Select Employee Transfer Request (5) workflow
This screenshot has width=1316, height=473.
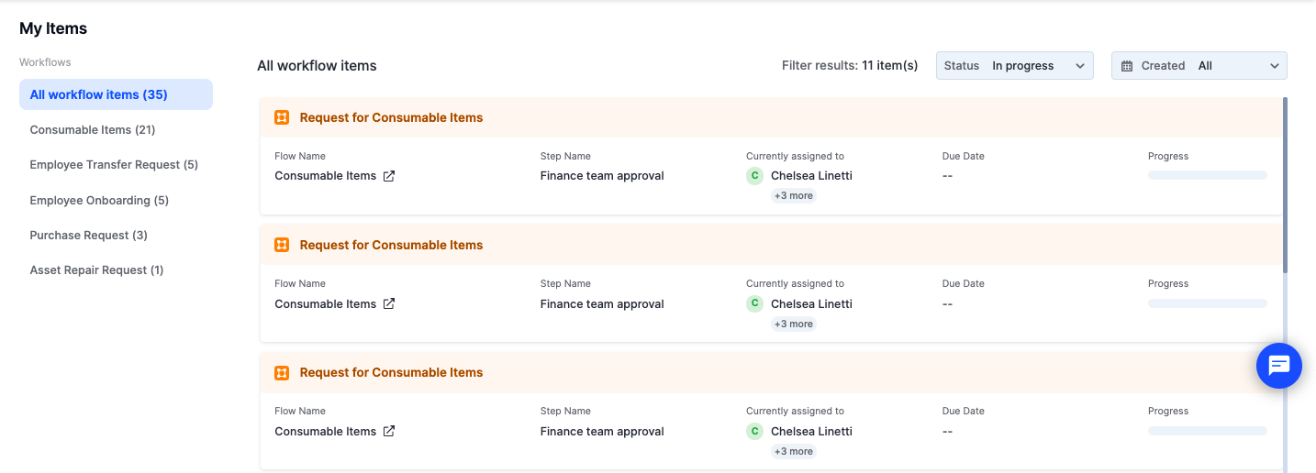tap(114, 165)
